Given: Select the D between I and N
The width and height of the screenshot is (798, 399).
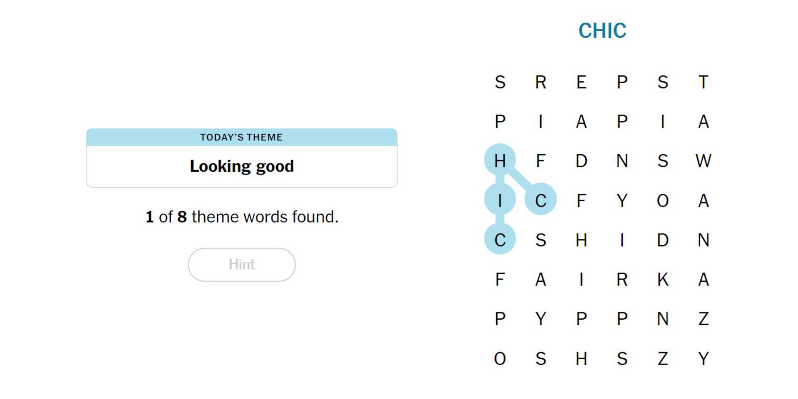Looking at the screenshot, I should [663, 240].
